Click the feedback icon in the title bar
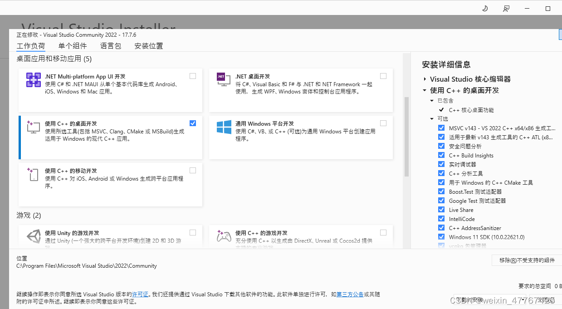The width and height of the screenshot is (562, 309). point(506,8)
